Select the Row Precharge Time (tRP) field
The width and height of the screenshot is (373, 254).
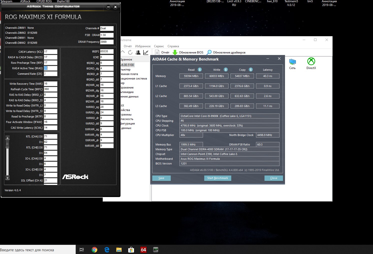click(50, 63)
